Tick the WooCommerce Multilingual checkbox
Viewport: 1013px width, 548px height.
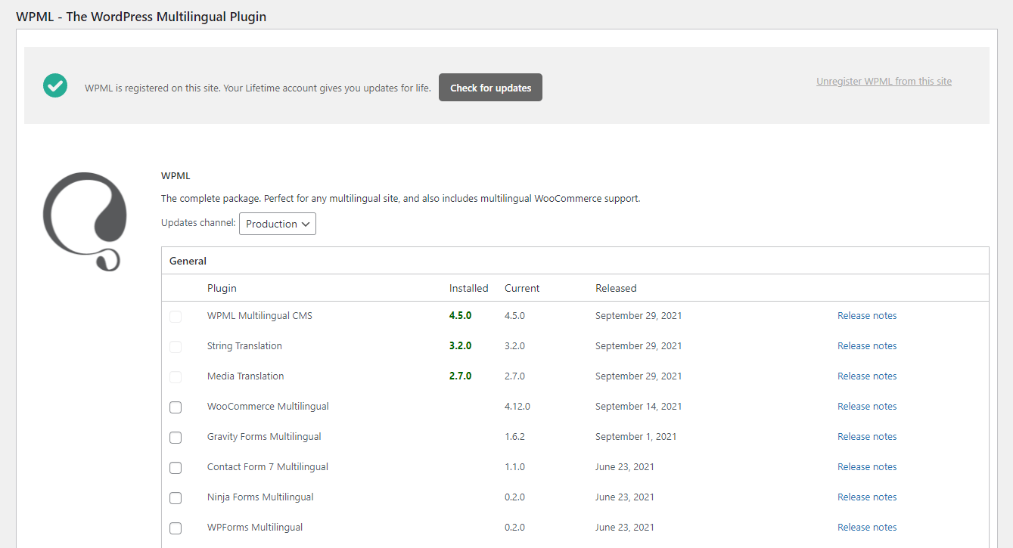click(176, 407)
